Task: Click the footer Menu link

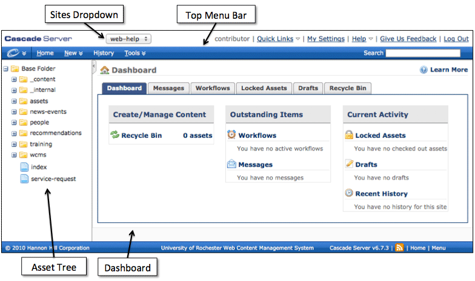Action: (439, 248)
